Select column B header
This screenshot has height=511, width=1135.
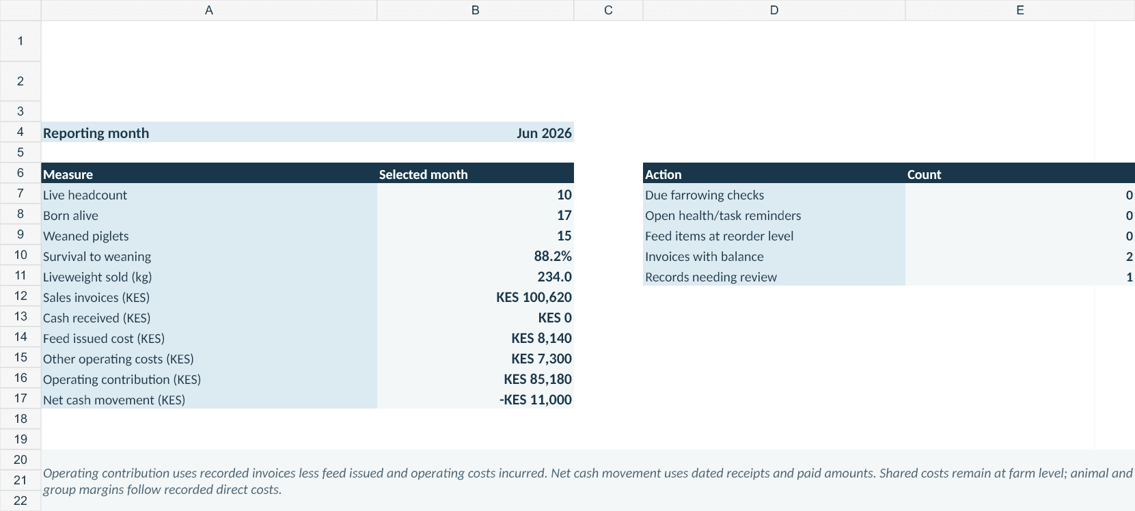pyautogui.click(x=476, y=10)
